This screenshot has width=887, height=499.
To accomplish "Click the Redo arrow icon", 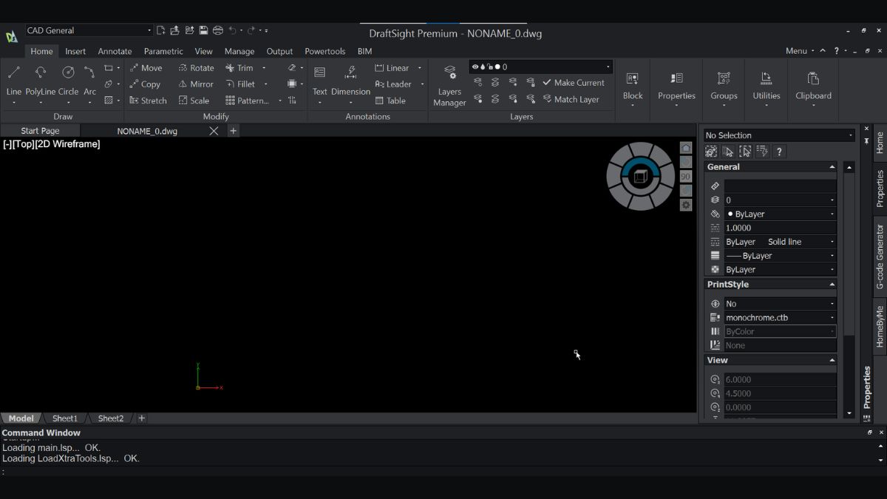I will pos(251,30).
